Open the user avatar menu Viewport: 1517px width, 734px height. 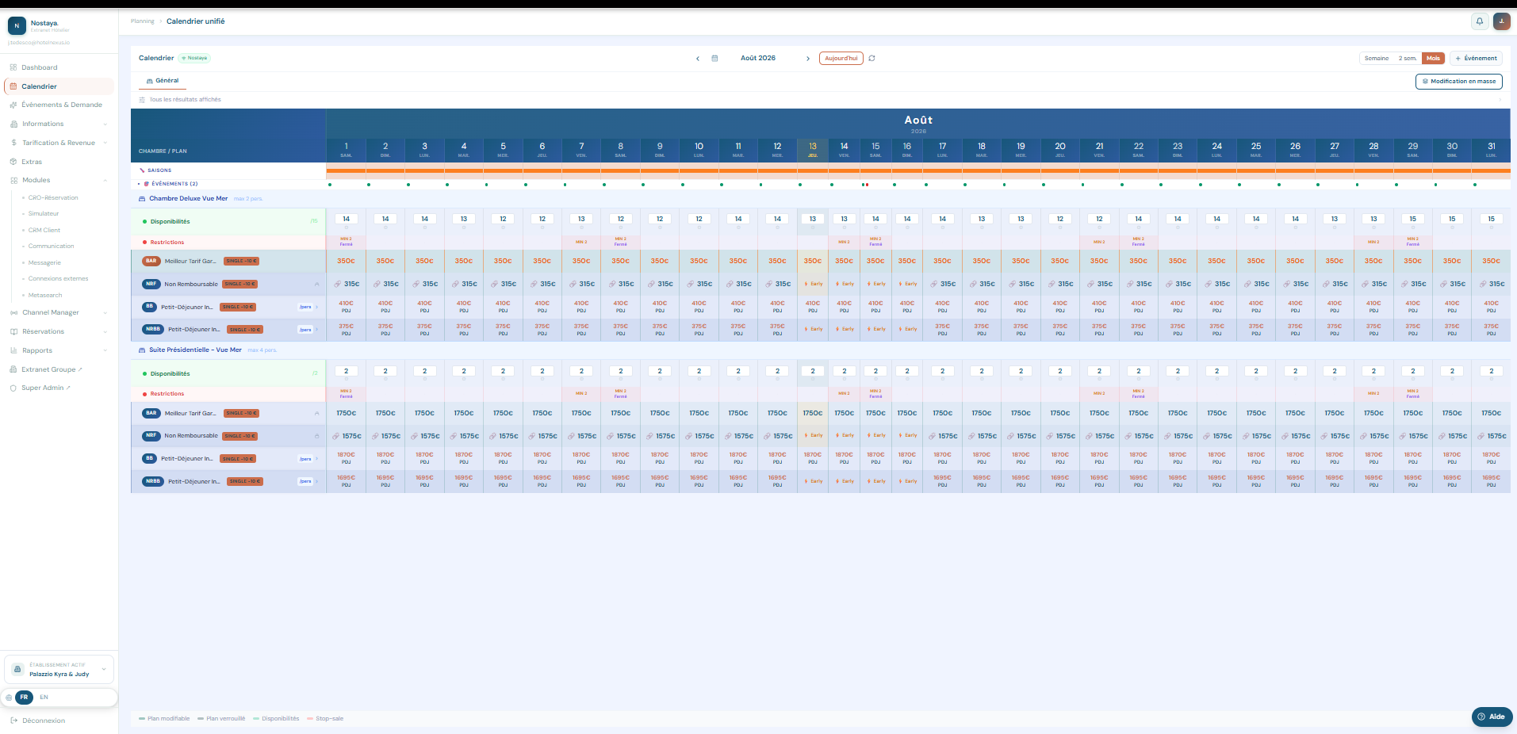[x=1501, y=21]
